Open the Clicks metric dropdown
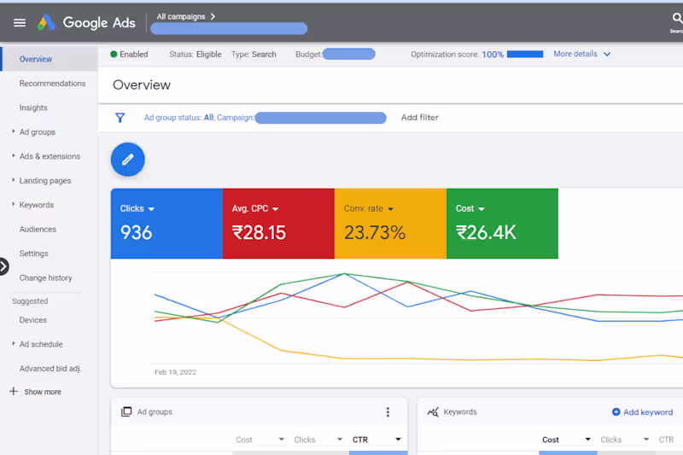 coord(152,209)
